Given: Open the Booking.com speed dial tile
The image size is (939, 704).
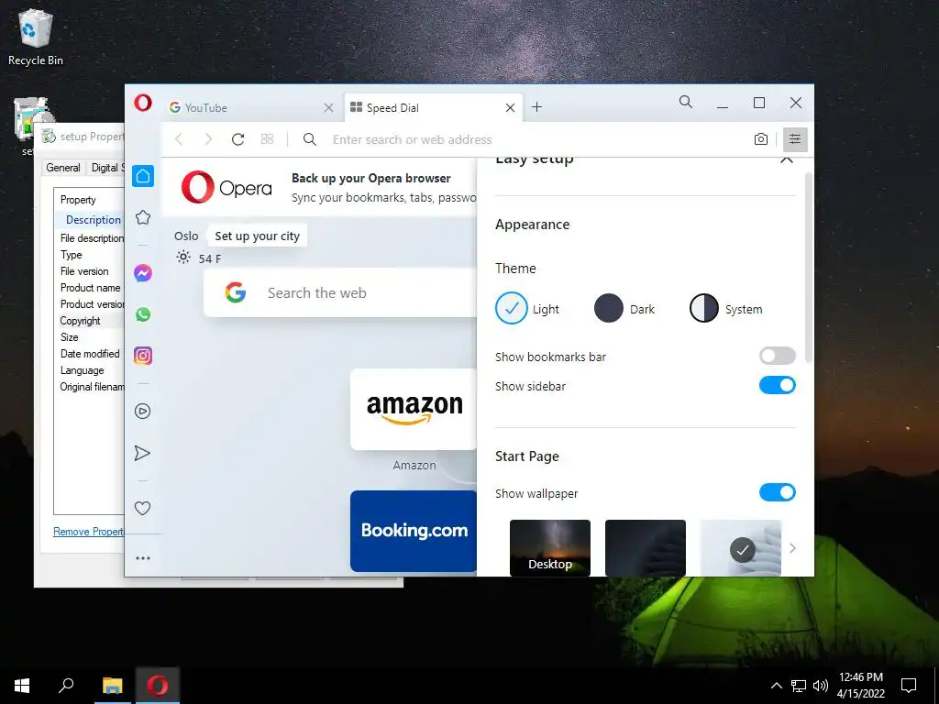Looking at the screenshot, I should coord(414,531).
